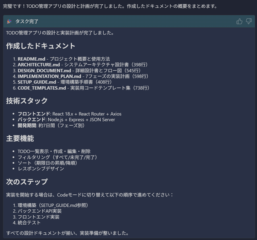
Task: Click the party popper task-complete icon
Action: 9,21
